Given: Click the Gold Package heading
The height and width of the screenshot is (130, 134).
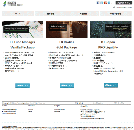Looking at the screenshot, I should [67, 47].
